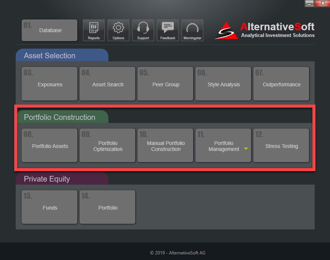Open the Peer Group module

(x=165, y=84)
